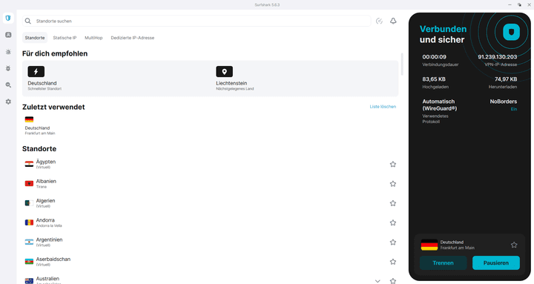Click the search magnifier in search bar
The width and height of the screenshot is (534, 284).
(28, 21)
